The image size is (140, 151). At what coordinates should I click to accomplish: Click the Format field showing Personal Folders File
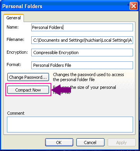pos(82,65)
